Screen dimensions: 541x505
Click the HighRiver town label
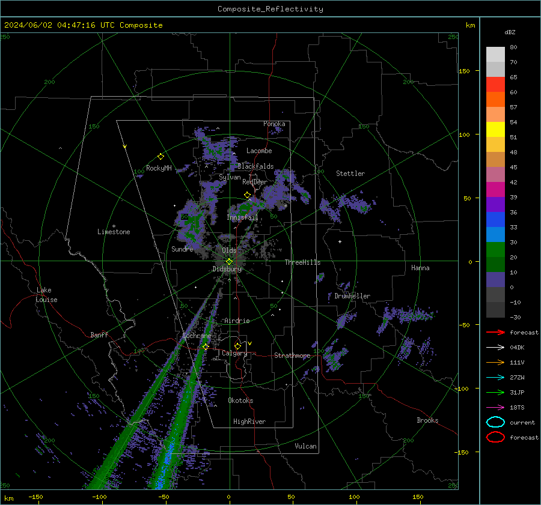tap(249, 422)
